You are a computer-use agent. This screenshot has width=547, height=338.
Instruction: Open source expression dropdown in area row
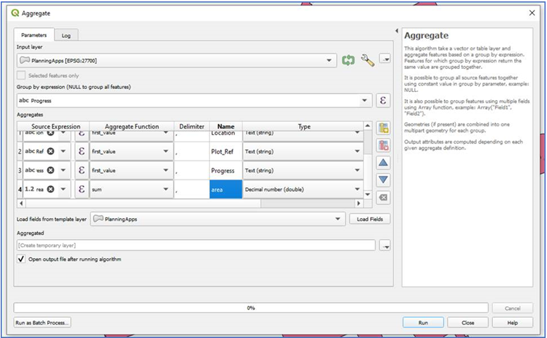coord(63,189)
